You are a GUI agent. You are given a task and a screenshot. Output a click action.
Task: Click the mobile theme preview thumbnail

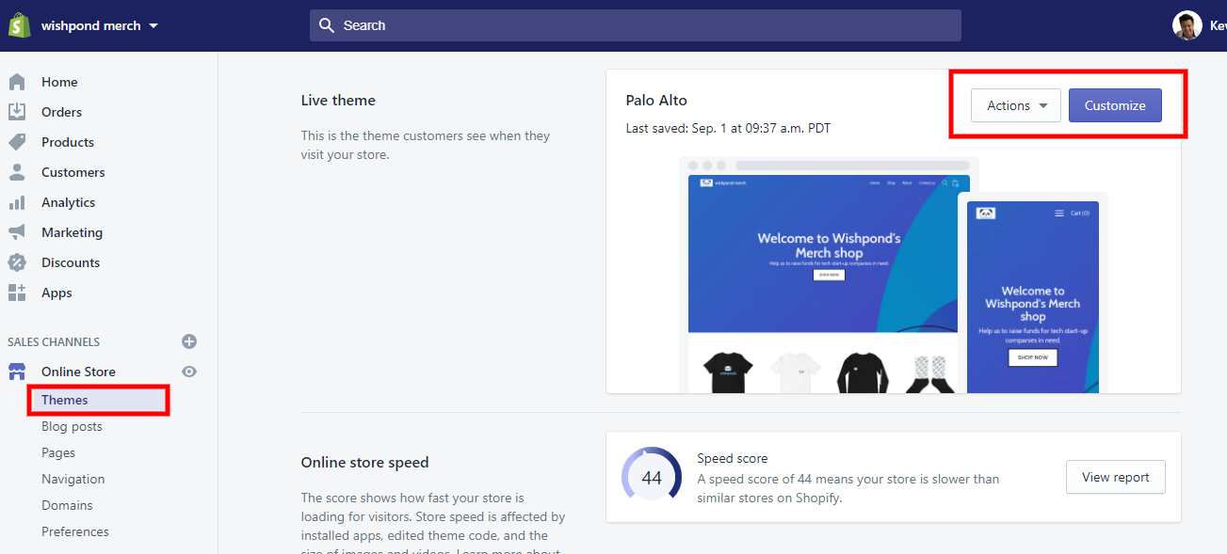coord(1033,293)
